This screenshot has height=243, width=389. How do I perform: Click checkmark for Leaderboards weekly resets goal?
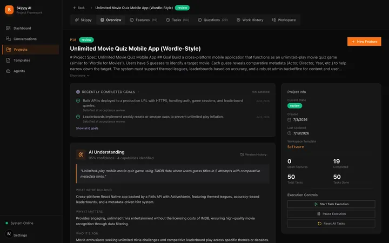[x=78, y=117]
